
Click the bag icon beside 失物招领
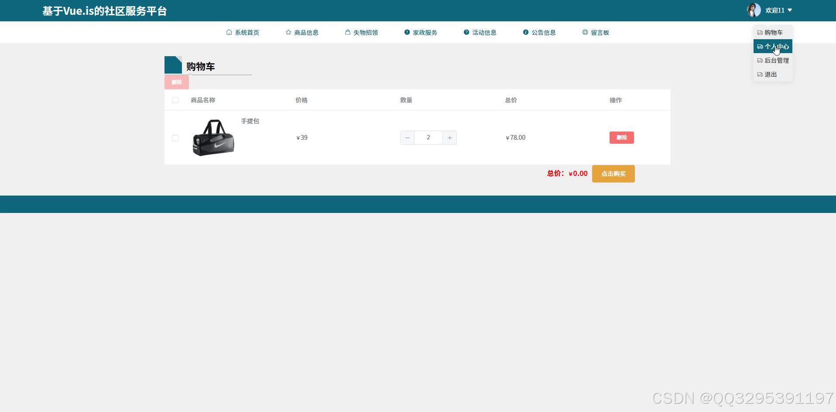[x=348, y=32]
